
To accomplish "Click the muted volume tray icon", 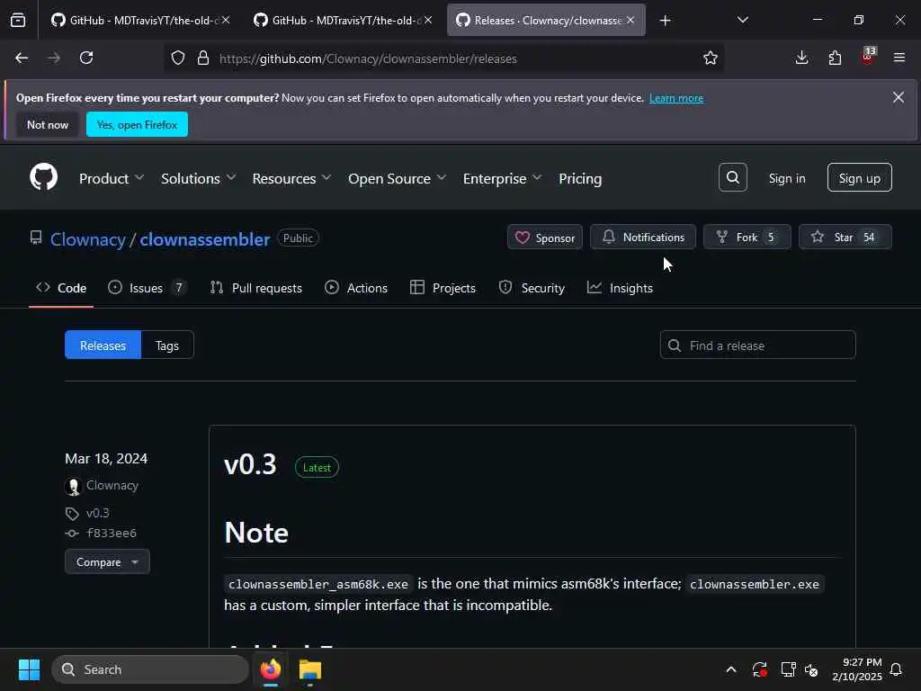I will pyautogui.click(x=811, y=669).
